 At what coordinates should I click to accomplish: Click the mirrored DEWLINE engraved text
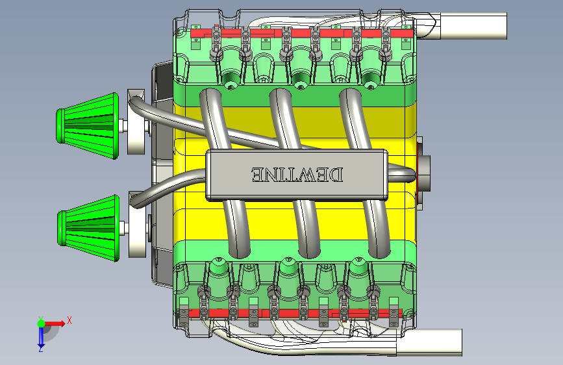tap(297, 175)
